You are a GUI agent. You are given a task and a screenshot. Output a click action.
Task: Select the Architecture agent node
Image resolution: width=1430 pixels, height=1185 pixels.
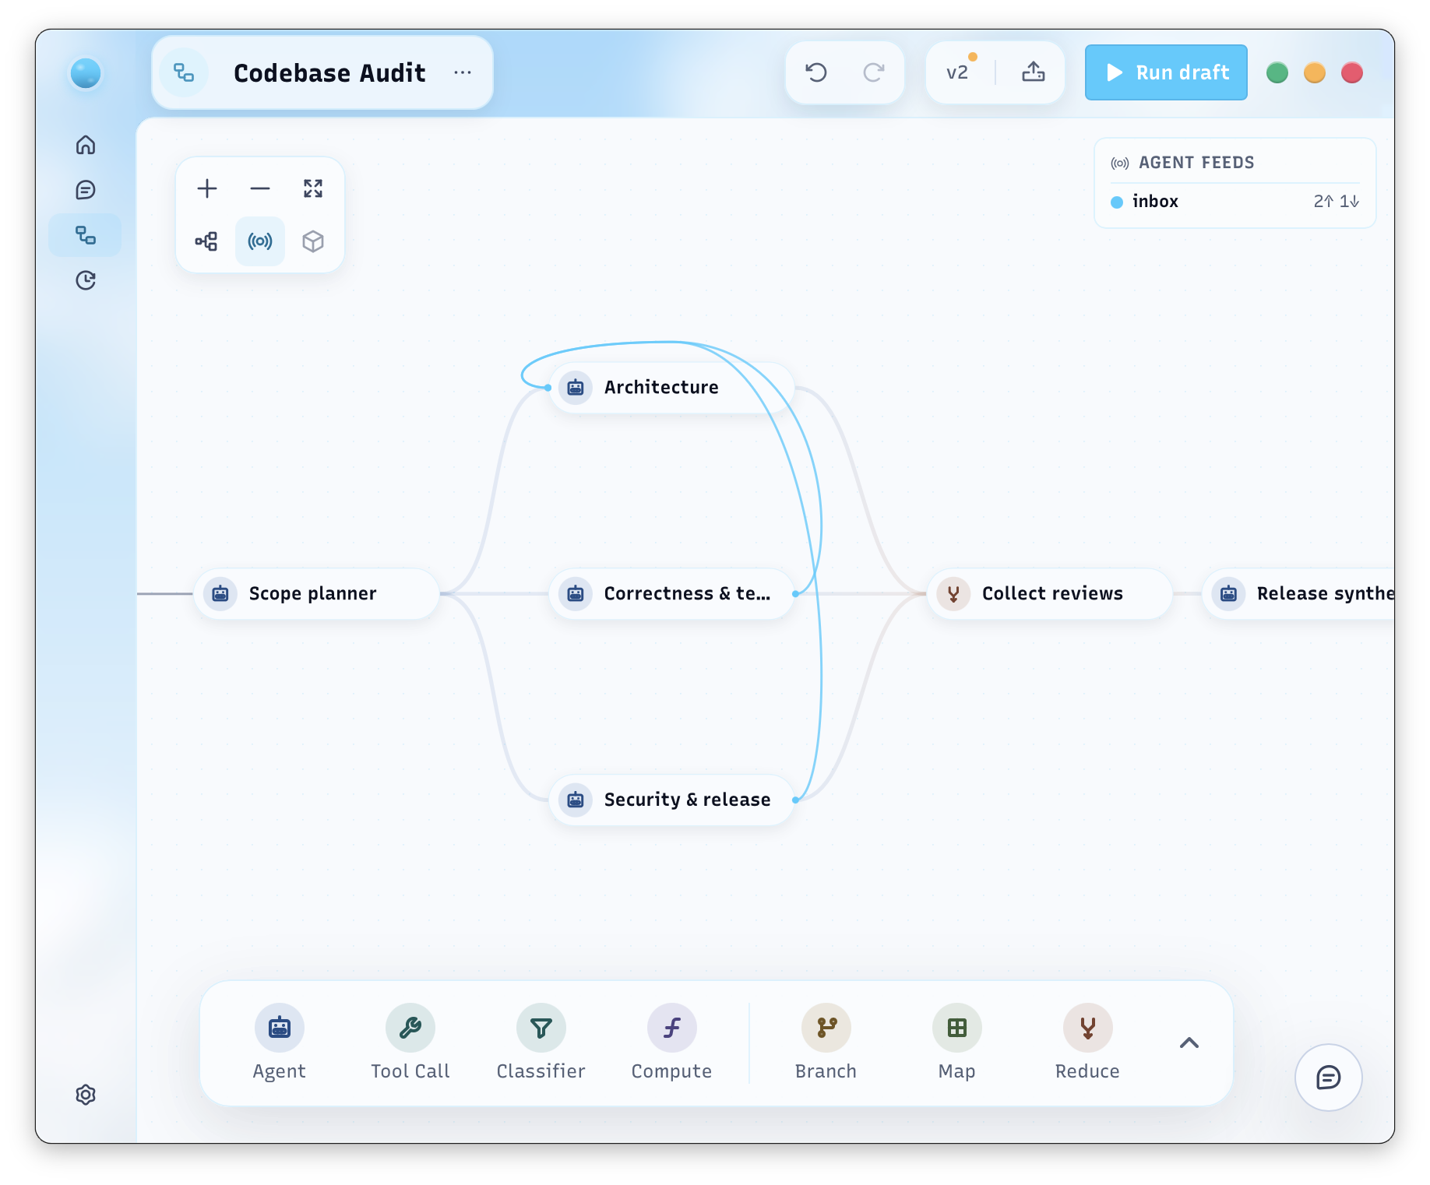(x=671, y=387)
